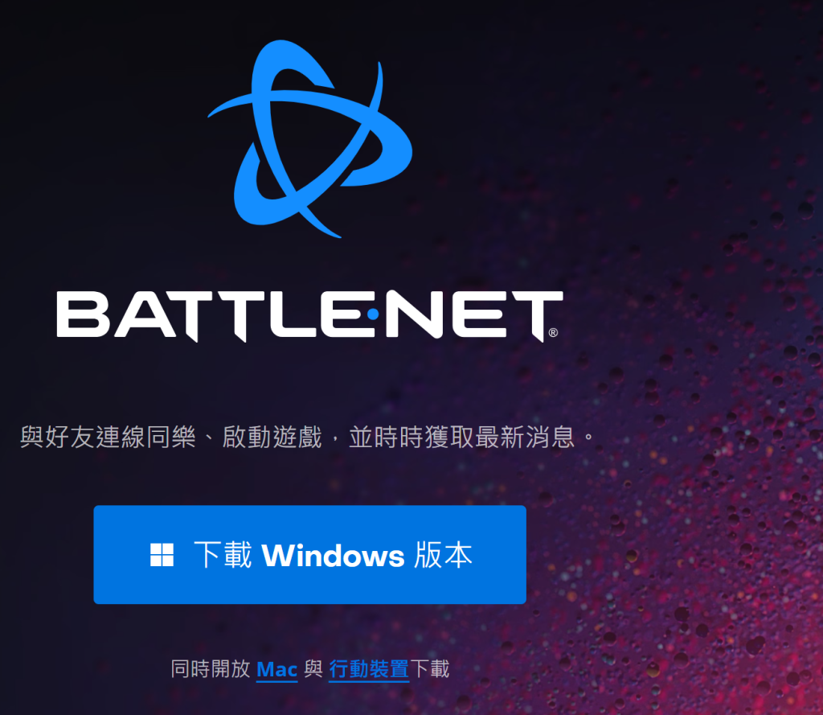Open the 行動裝置 mobile download link

[x=369, y=669]
